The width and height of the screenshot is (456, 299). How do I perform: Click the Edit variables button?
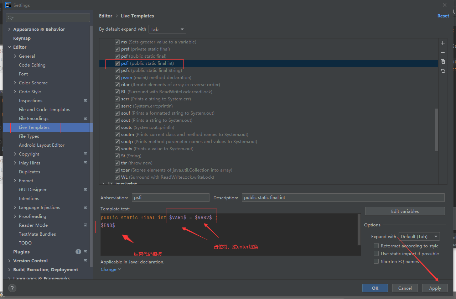(405, 211)
